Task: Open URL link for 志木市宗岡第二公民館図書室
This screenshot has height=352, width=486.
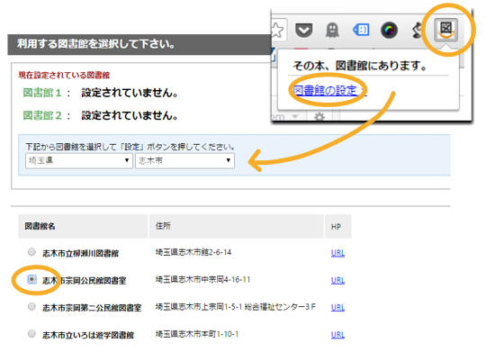Action: tap(337, 308)
